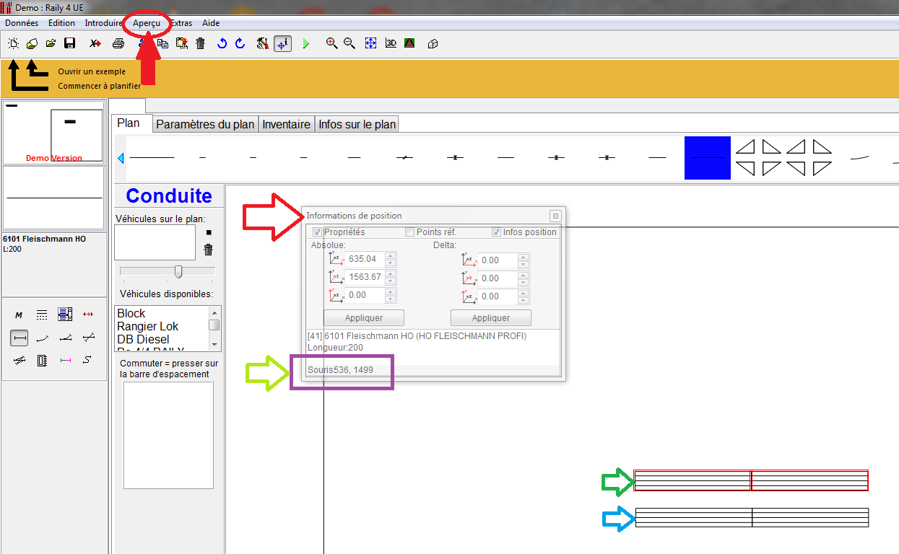Click the blue fit-to-window toolbar icon

click(370, 43)
